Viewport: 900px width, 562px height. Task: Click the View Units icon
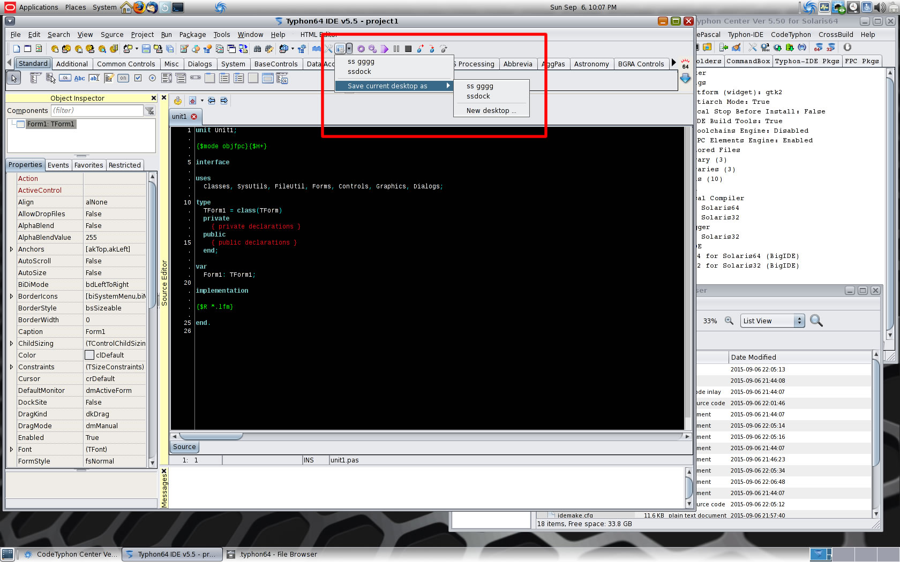(220, 49)
